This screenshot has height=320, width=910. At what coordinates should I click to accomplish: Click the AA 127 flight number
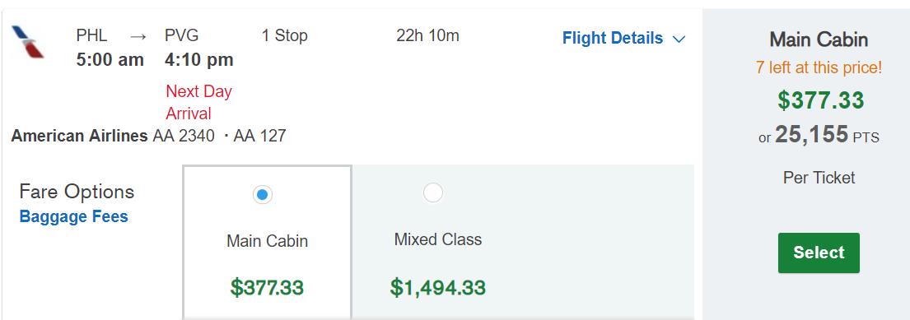pyautogui.click(x=259, y=137)
